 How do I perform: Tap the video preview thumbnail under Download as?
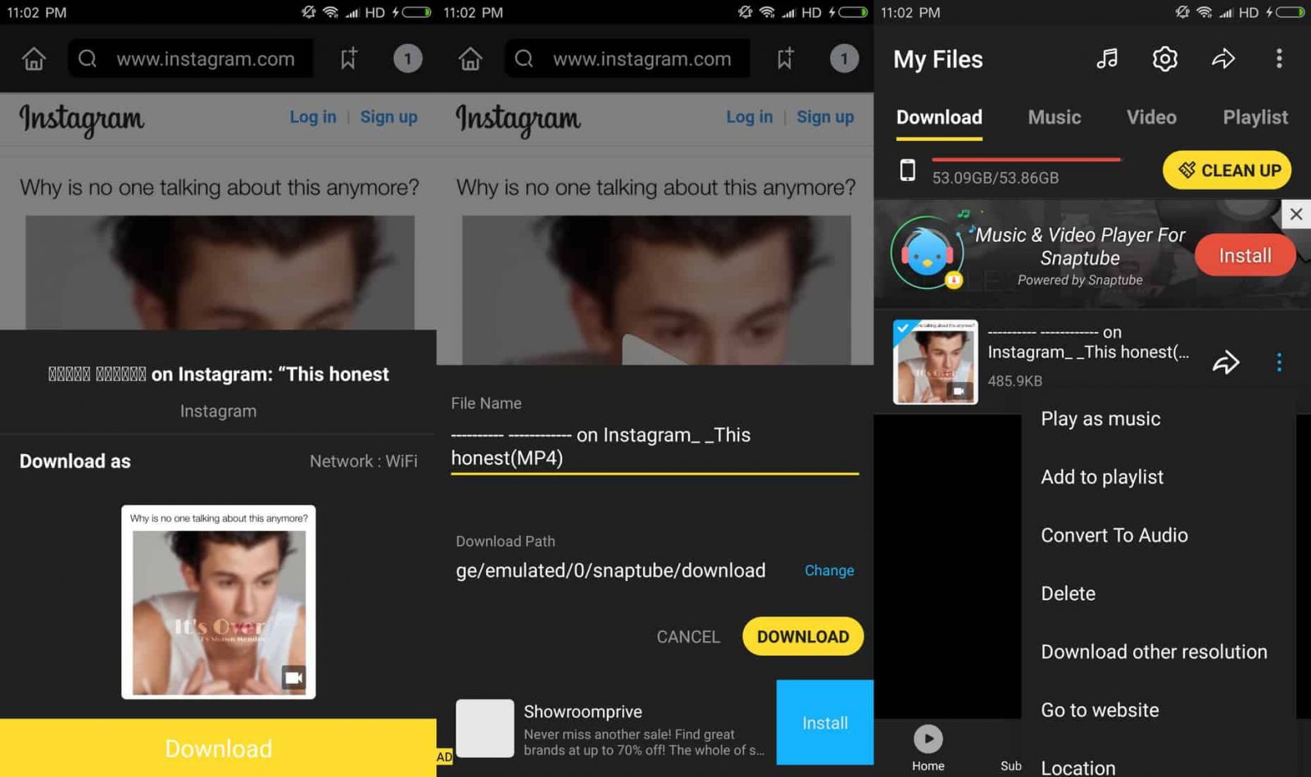218,602
